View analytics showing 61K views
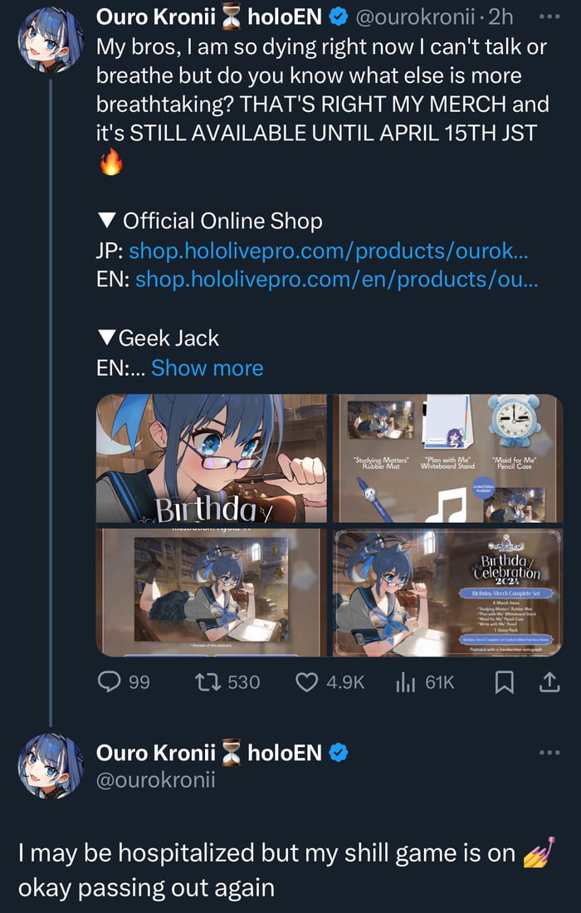The width and height of the screenshot is (581, 913). [x=405, y=681]
